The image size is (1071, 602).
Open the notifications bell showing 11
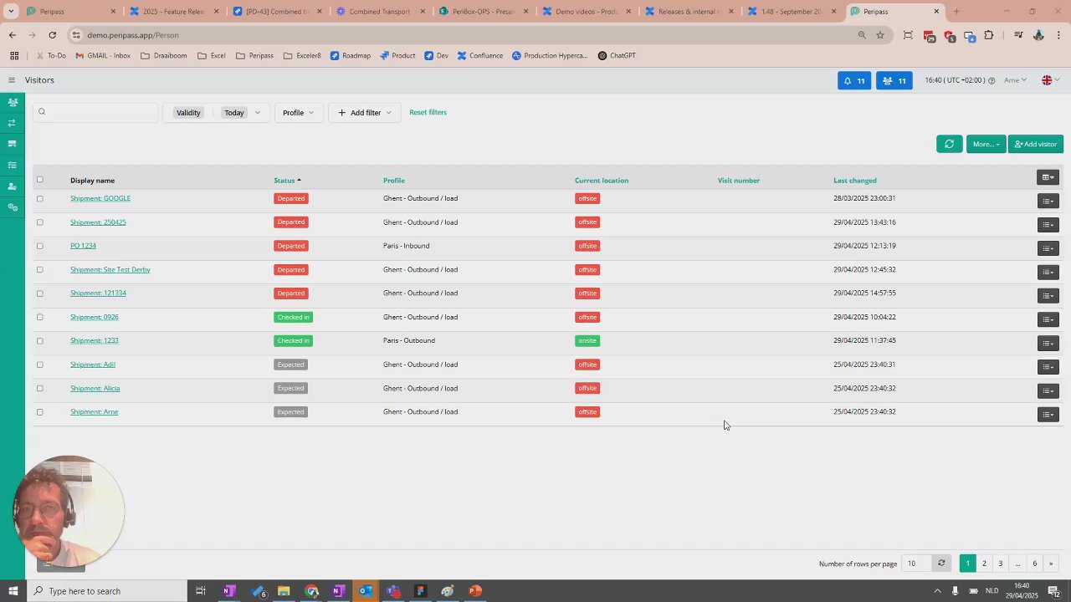(854, 80)
